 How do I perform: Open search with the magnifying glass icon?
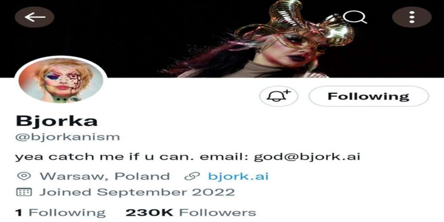tap(355, 17)
